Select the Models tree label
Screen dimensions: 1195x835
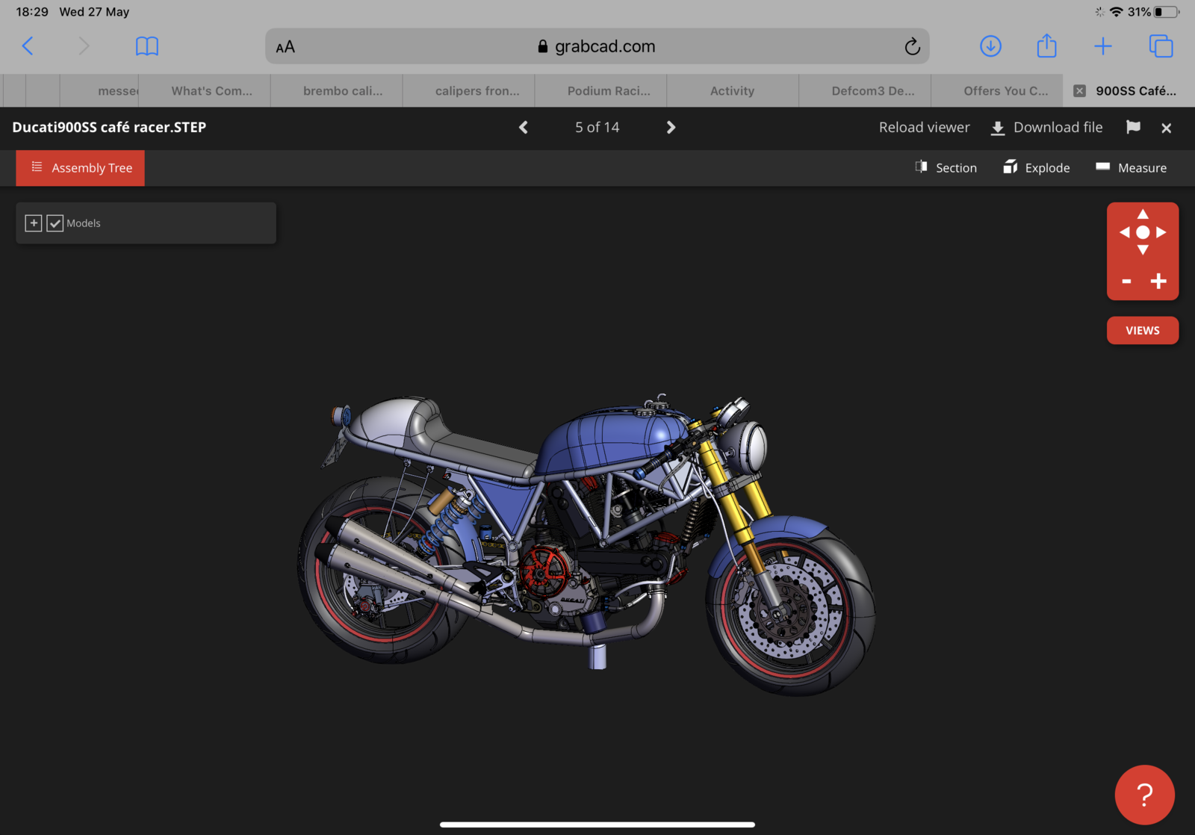pos(83,223)
